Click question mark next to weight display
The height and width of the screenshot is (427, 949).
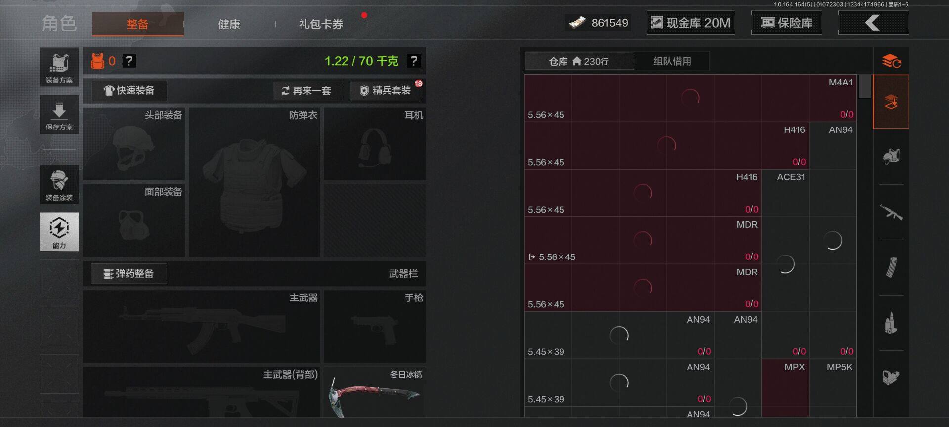point(413,61)
